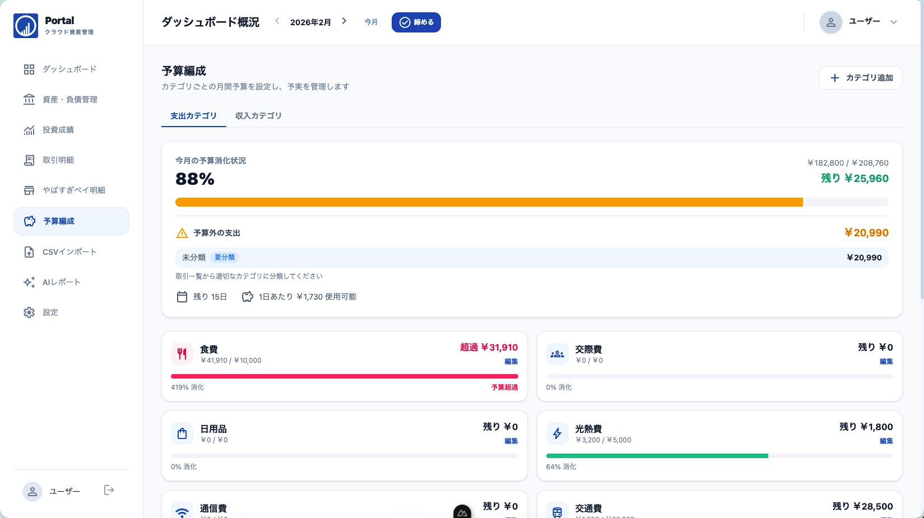Open the CSVインポート page
The width and height of the screenshot is (924, 518).
pyautogui.click(x=71, y=252)
